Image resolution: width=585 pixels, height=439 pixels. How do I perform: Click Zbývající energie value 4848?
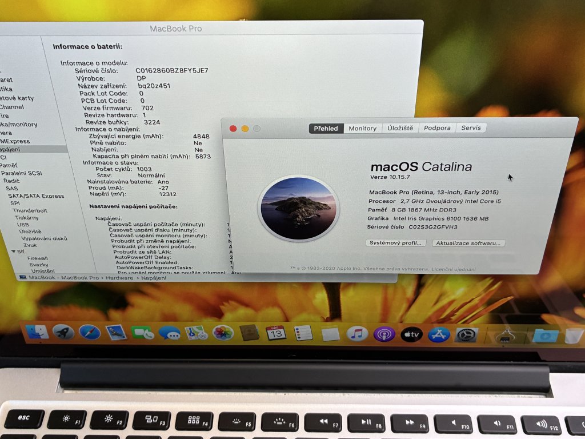point(201,136)
